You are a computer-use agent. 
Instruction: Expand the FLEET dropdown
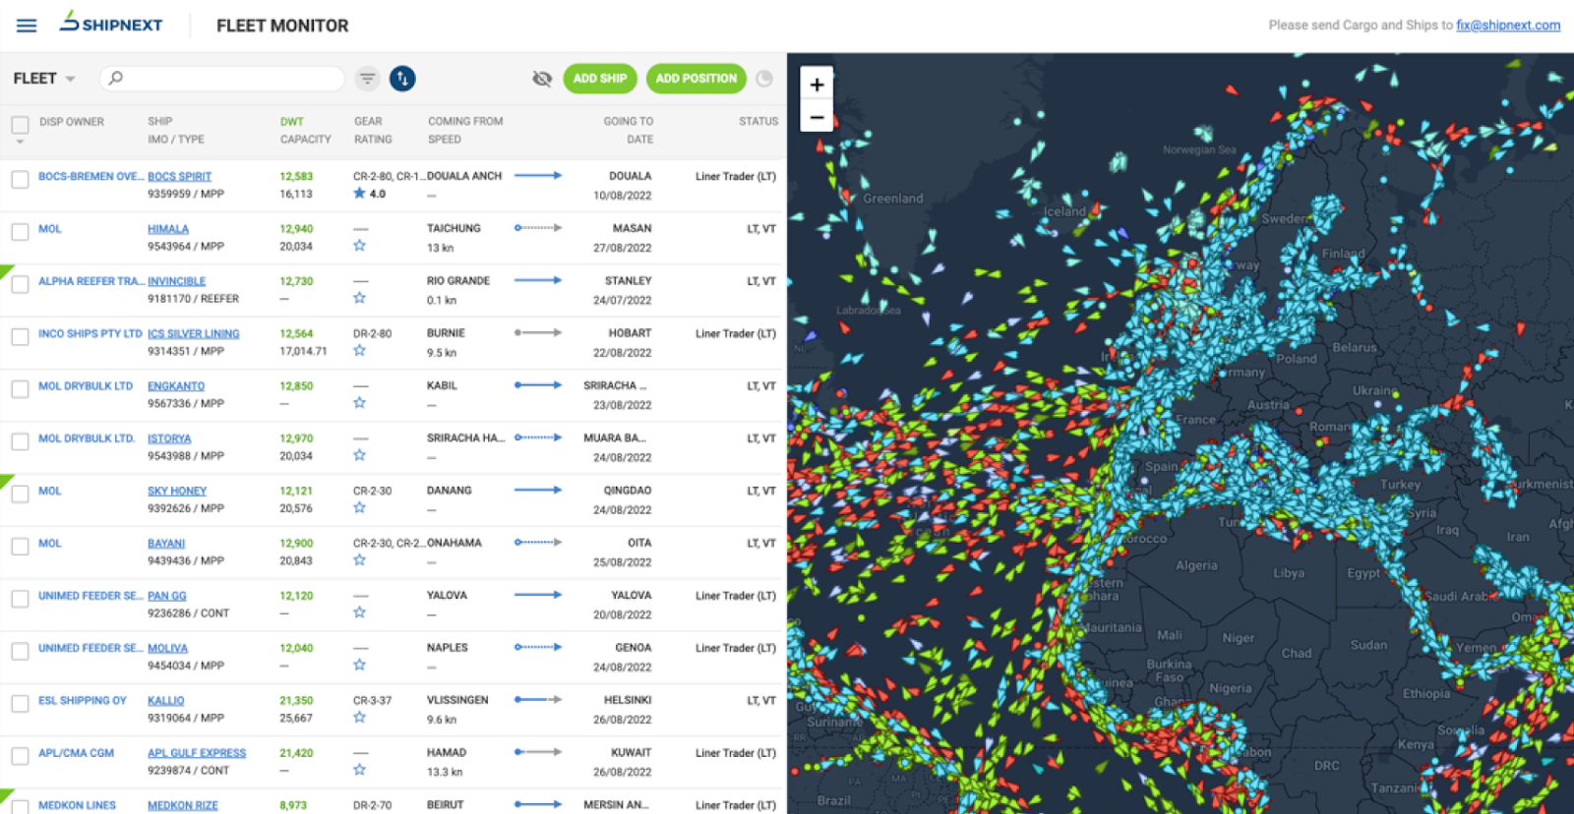44,79
